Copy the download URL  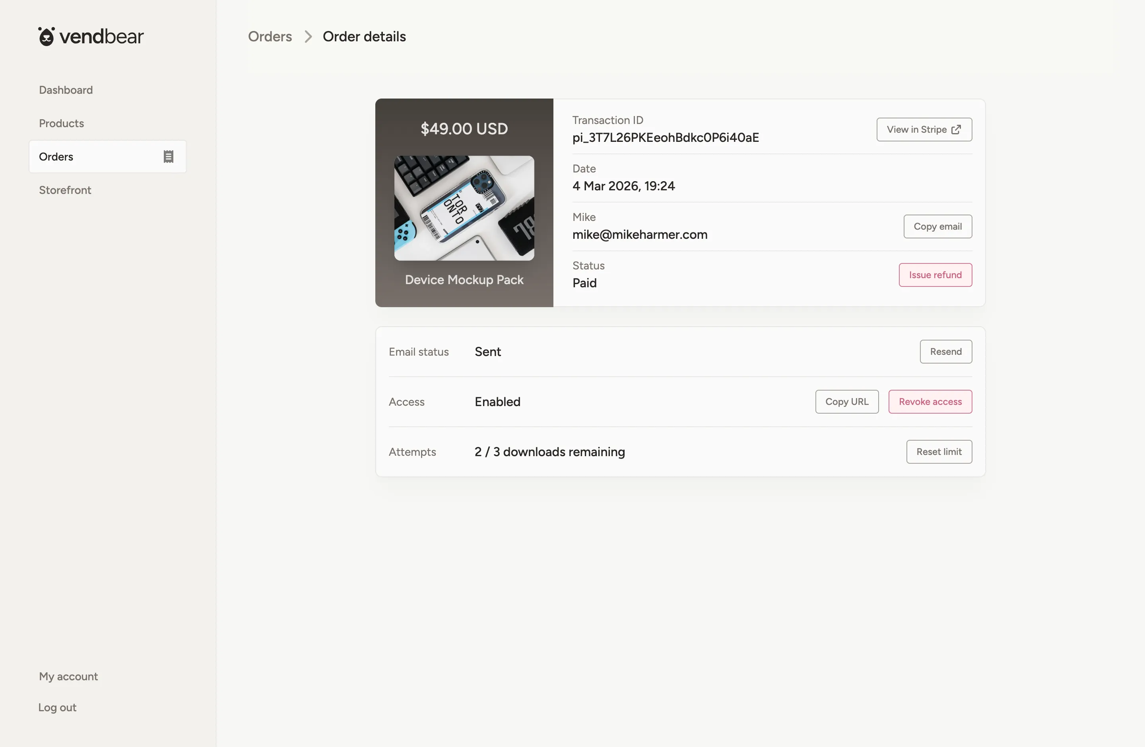847,401
